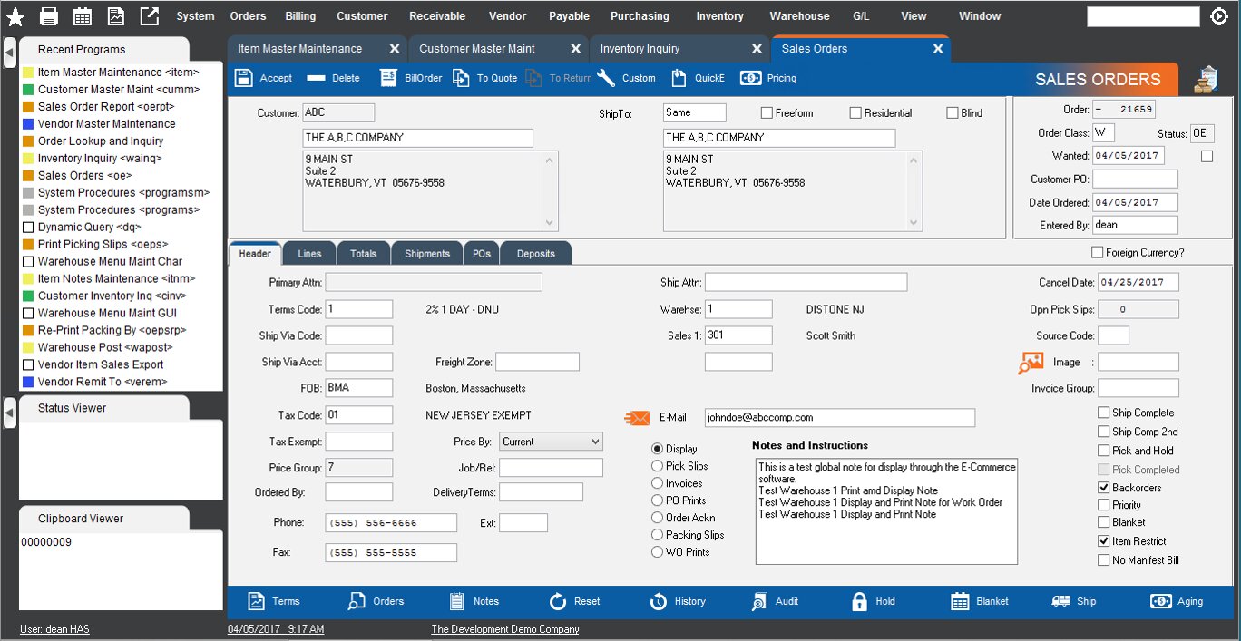Image resolution: width=1241 pixels, height=641 pixels.
Task: Click the orange E-Mail envelope icon
Action: pyautogui.click(x=637, y=418)
